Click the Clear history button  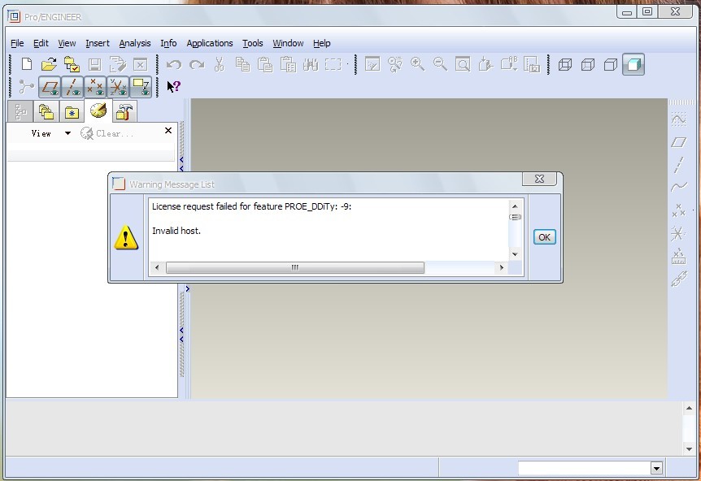[x=107, y=133]
